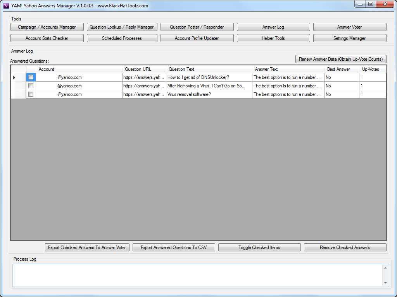Image resolution: width=397 pixels, height=297 pixels.
Task: Sort by the Question URL column header
Action: (144, 69)
